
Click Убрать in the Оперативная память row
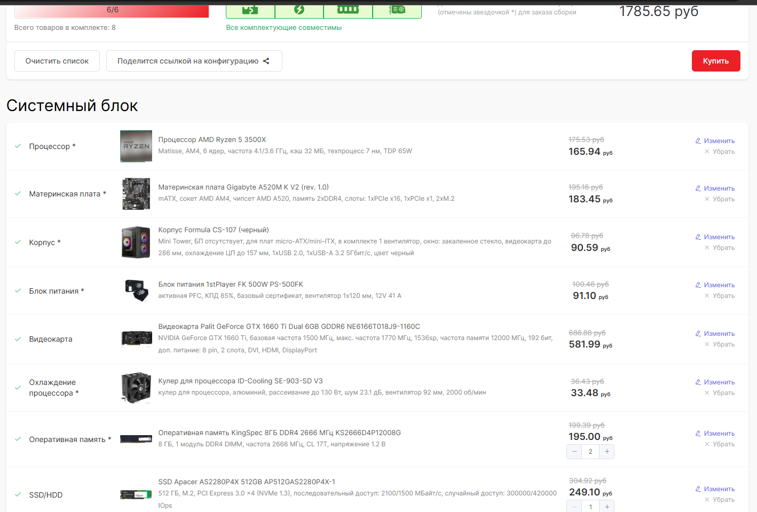pyautogui.click(x=719, y=444)
